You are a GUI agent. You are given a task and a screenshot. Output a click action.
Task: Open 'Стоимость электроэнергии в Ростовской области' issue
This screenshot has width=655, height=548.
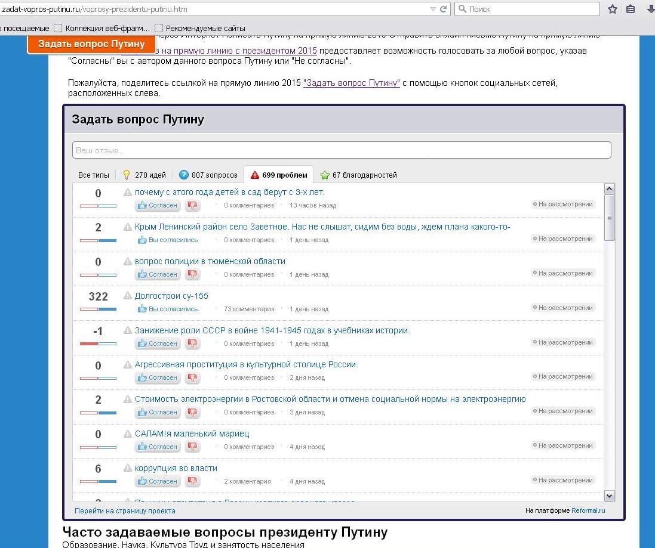tap(330, 399)
